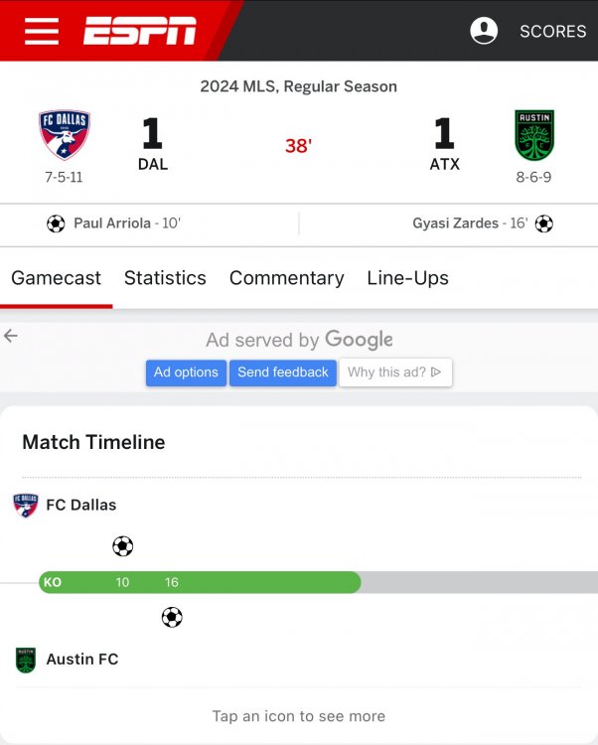The height and width of the screenshot is (745, 598).
Task: Click the soccer ball beside Gyasi Zardes
Action: [544, 223]
